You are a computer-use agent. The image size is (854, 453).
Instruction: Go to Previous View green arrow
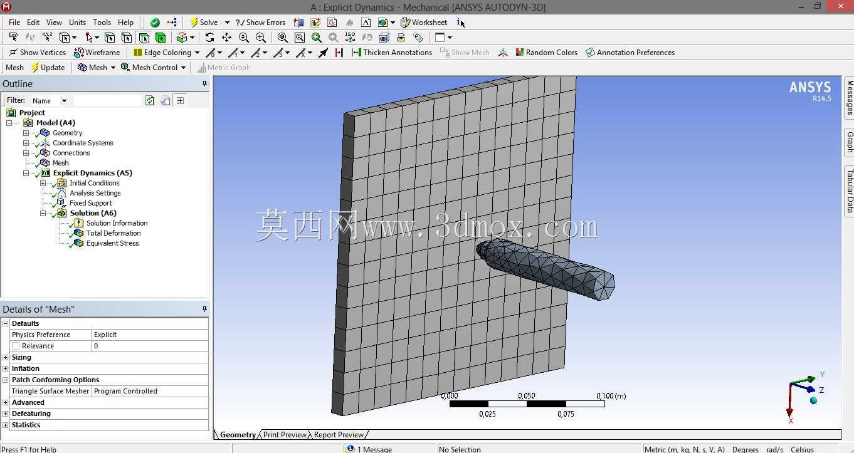(317, 38)
